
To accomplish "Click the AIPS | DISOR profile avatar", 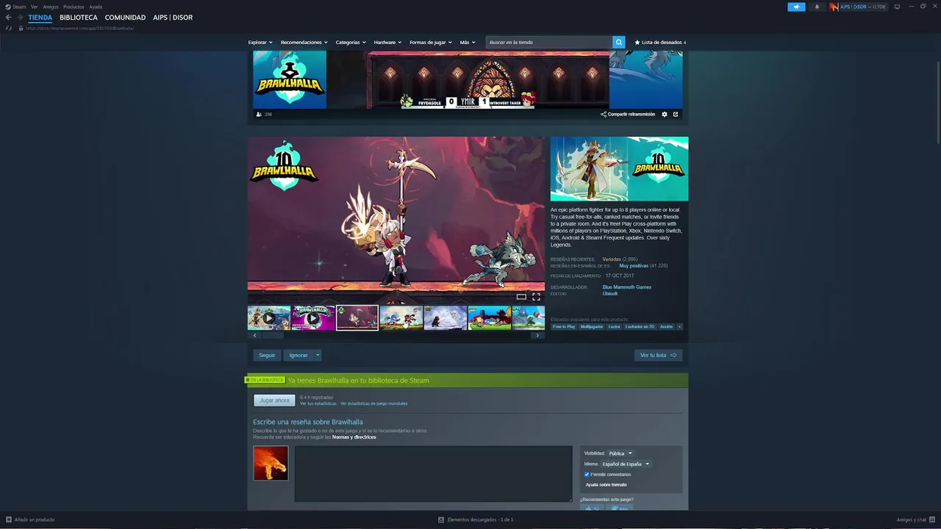I will pos(834,7).
